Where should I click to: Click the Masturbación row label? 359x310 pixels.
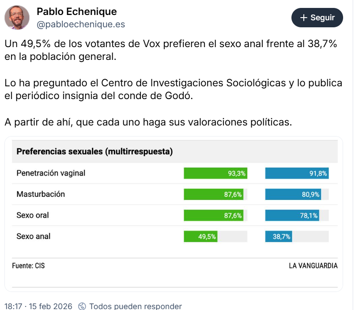(41, 194)
